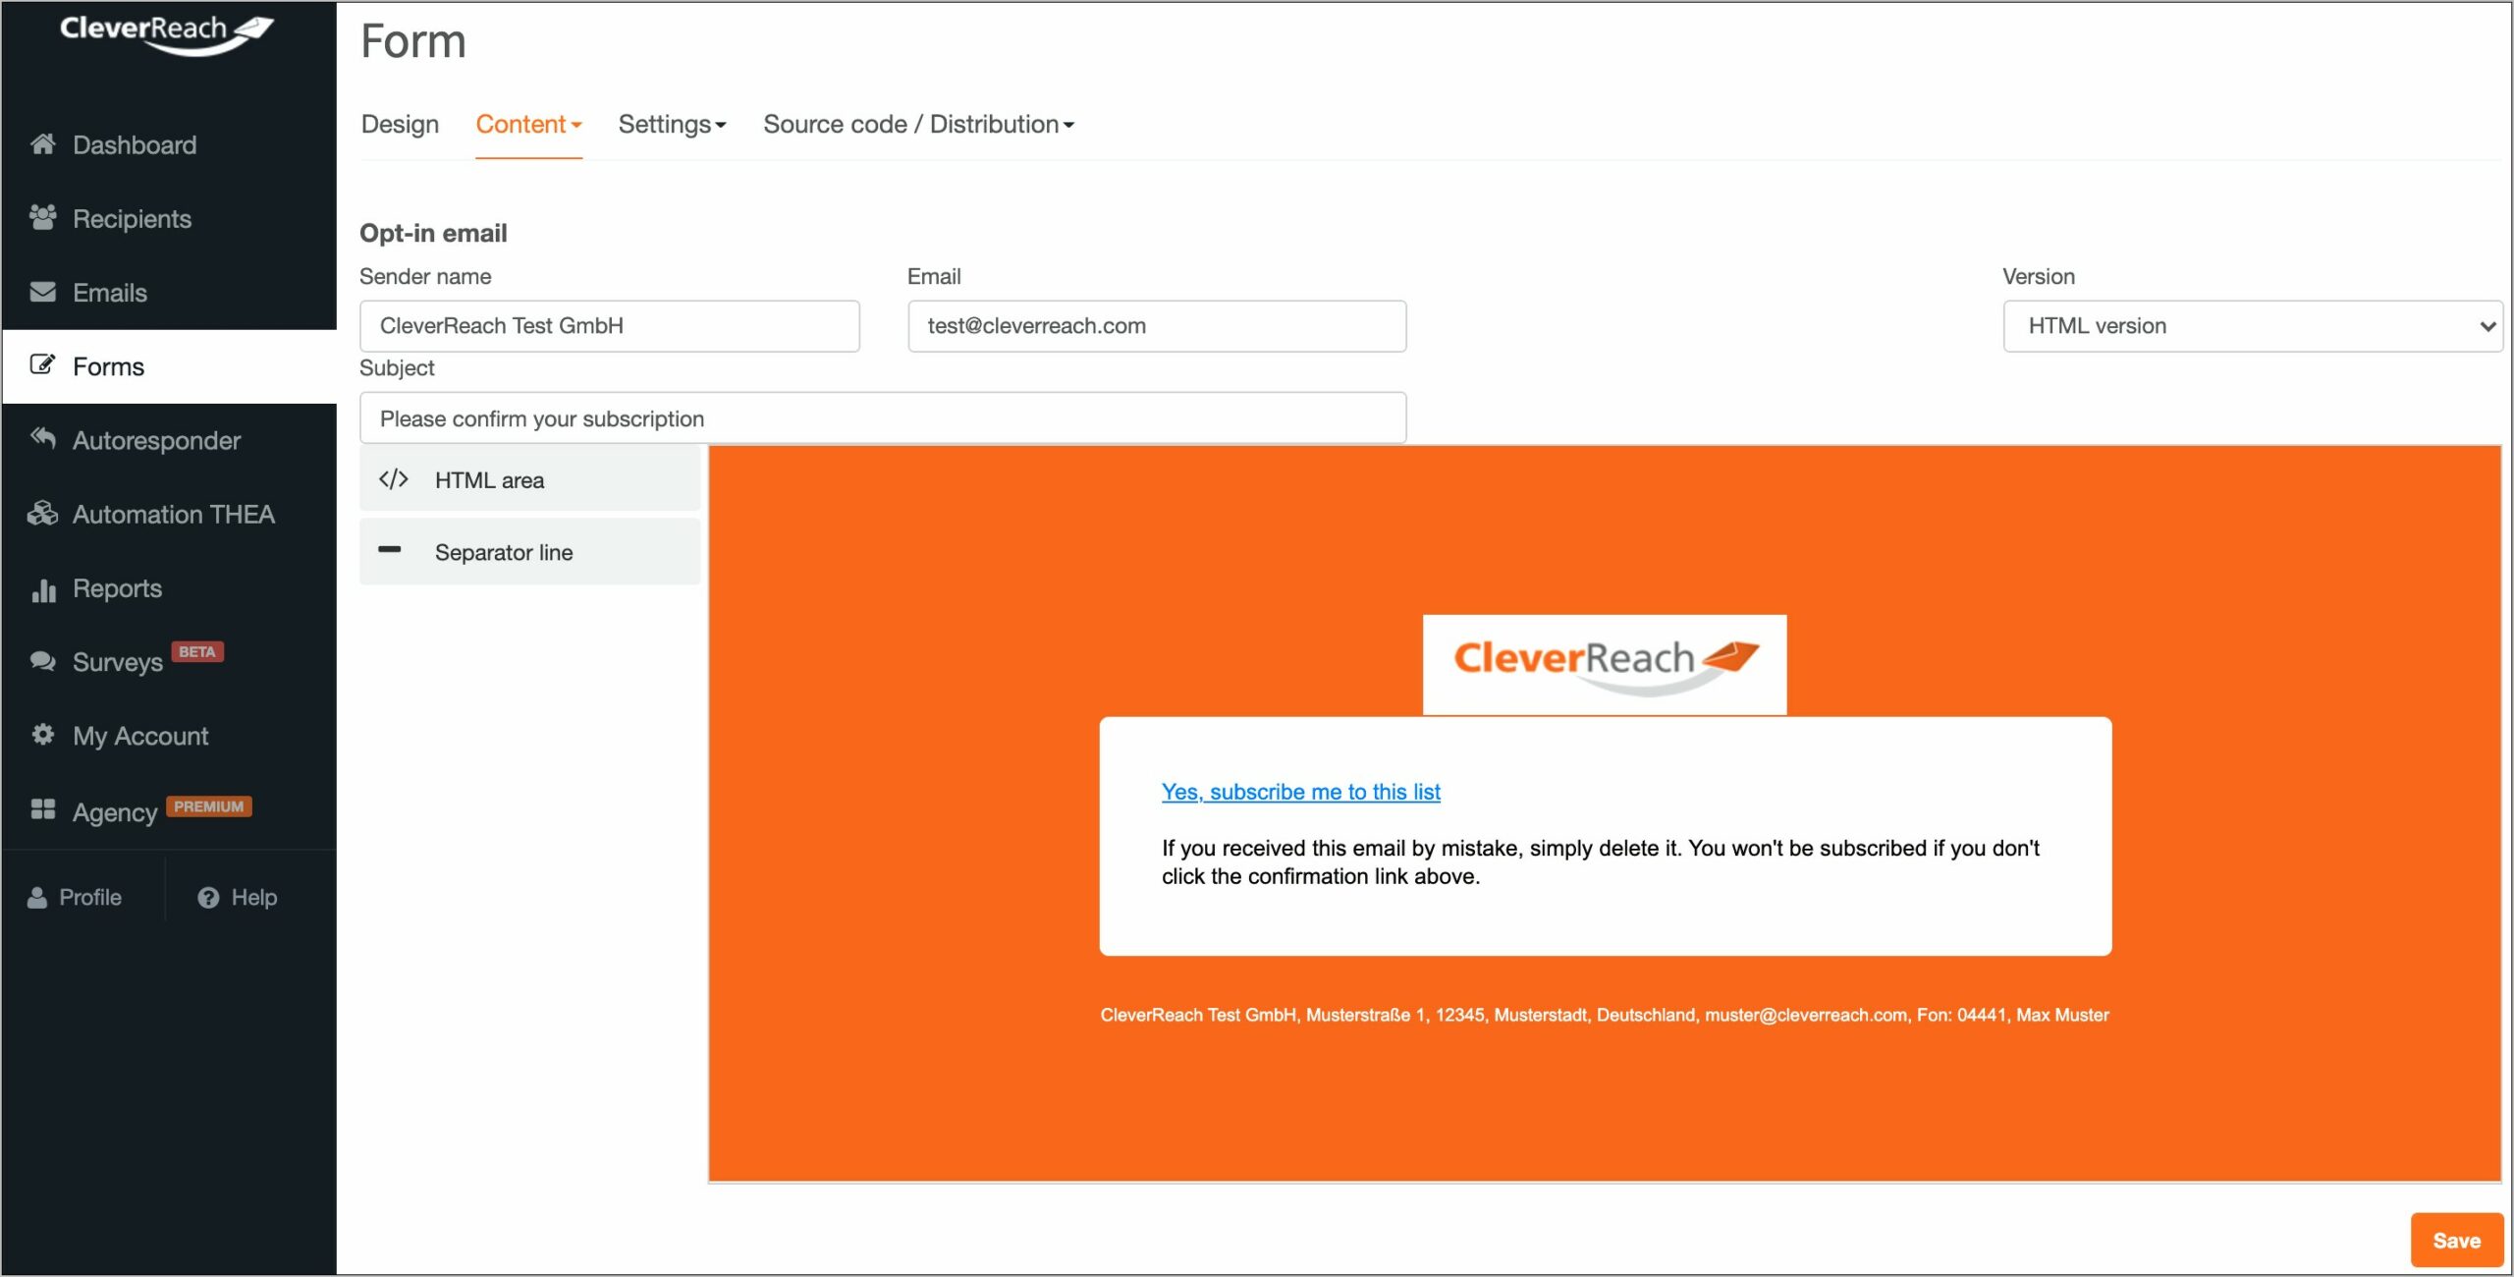The image size is (2514, 1277).
Task: Click the Autoresponder sidebar icon
Action: pyautogui.click(x=42, y=438)
